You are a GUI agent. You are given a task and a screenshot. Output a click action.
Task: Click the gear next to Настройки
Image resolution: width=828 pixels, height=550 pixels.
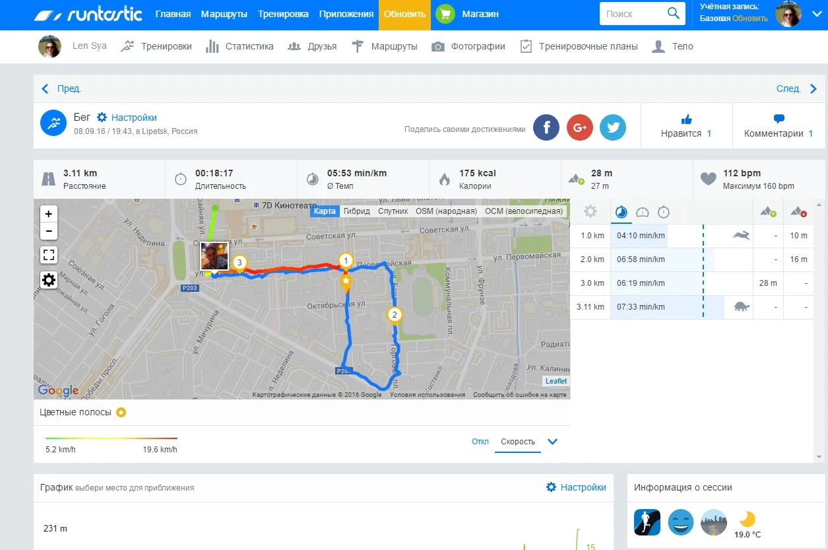tap(102, 118)
